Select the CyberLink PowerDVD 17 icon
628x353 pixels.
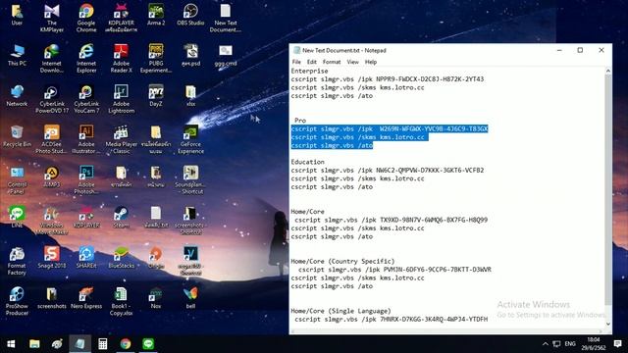[52, 99]
